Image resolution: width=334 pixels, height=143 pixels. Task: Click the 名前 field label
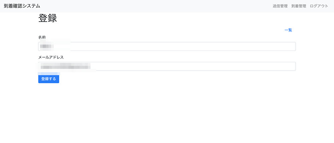point(42,37)
